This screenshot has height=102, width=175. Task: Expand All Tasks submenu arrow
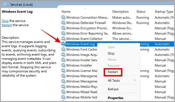[135, 80]
